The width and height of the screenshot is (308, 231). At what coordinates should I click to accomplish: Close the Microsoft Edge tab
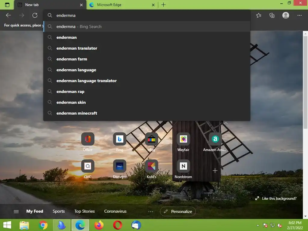click(153, 5)
